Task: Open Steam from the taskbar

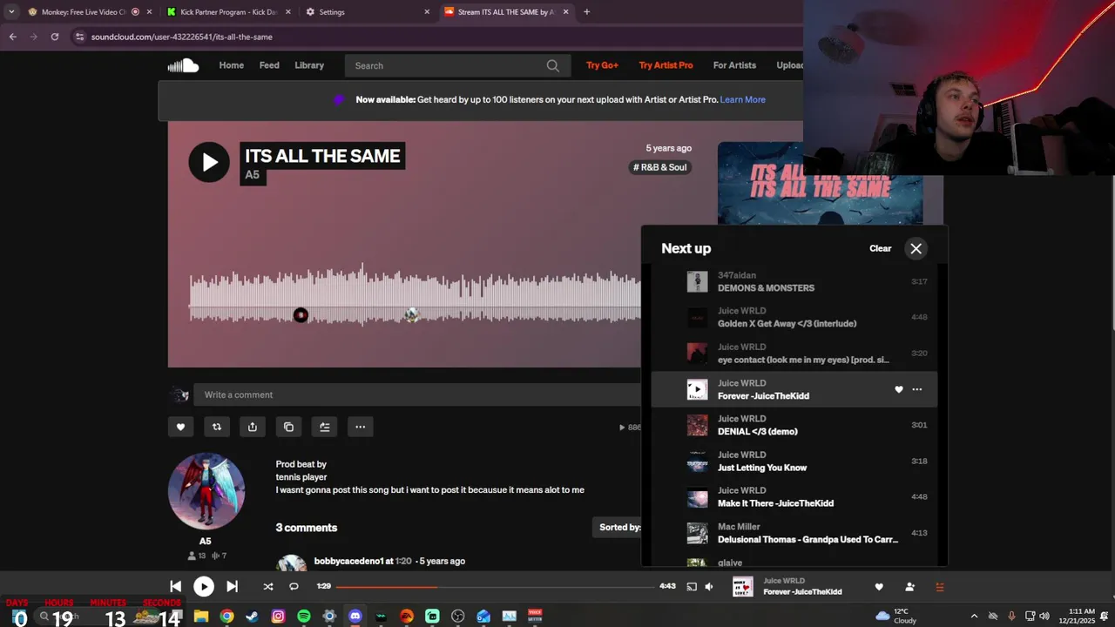Action: [252, 616]
